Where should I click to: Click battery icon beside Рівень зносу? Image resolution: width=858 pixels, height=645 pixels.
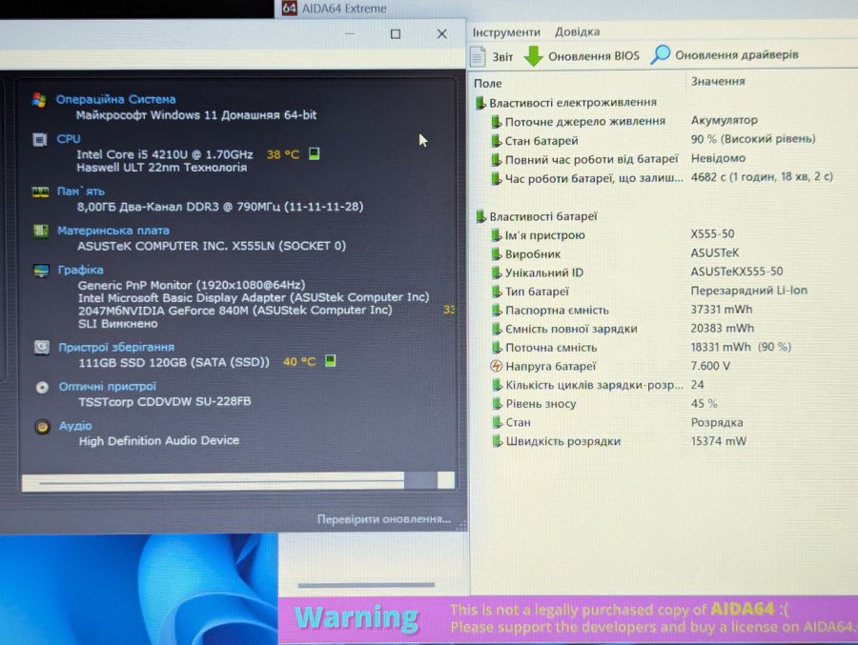tap(496, 404)
